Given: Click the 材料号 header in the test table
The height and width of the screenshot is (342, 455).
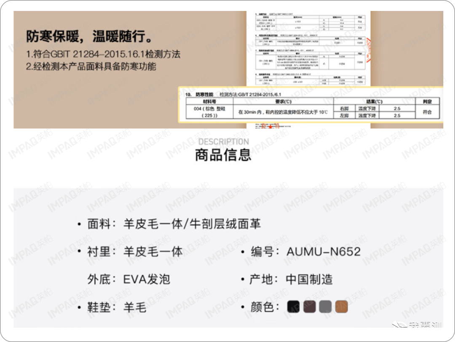Looking at the screenshot, I should point(209,101).
